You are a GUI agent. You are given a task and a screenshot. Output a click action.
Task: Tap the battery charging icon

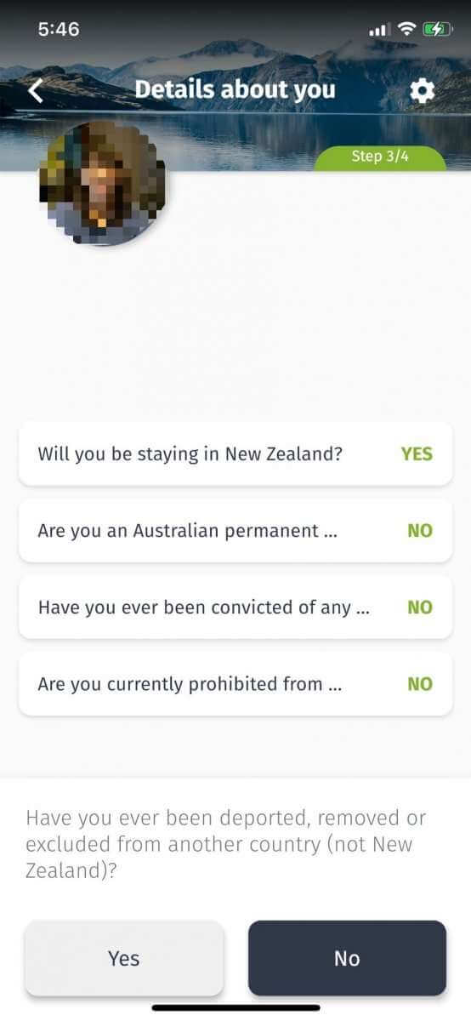tap(437, 29)
